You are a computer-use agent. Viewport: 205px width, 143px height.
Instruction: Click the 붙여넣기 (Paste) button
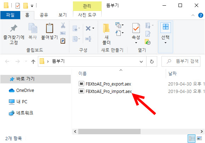(50, 32)
